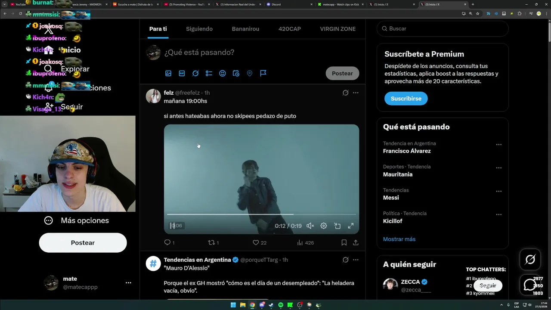This screenshot has width=551, height=310.
Task: Open options for Mauritania trend
Action: point(498,168)
